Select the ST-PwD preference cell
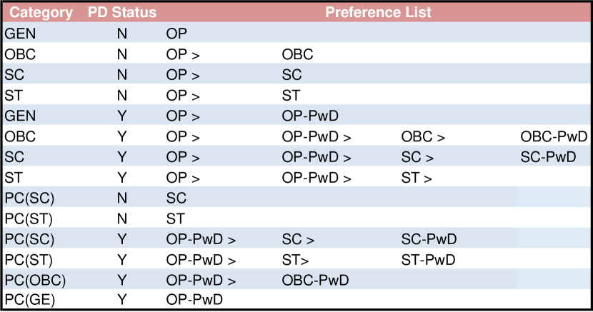593x312 pixels. (x=428, y=260)
